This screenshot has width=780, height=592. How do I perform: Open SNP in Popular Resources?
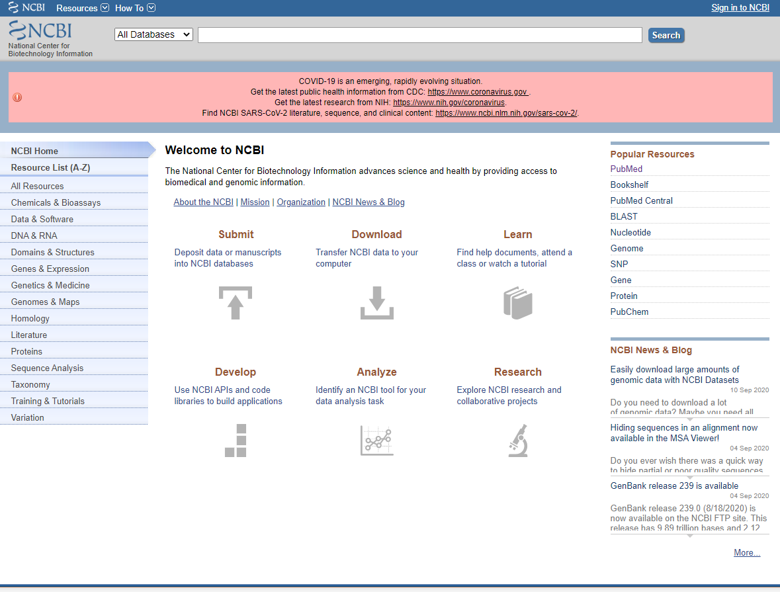point(619,264)
